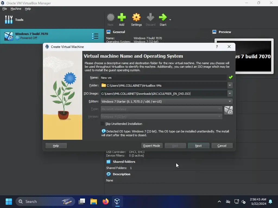
Task: Open the Windows 7 build 7070 machine menu icon
Action: (x=95, y=36)
